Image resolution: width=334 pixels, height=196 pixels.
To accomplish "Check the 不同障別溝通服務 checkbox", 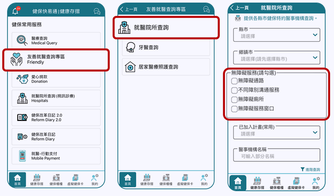I will pyautogui.click(x=234, y=90).
